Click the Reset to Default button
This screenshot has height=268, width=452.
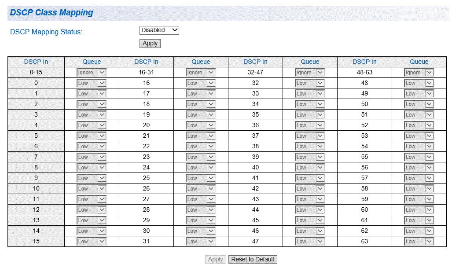[x=253, y=259]
